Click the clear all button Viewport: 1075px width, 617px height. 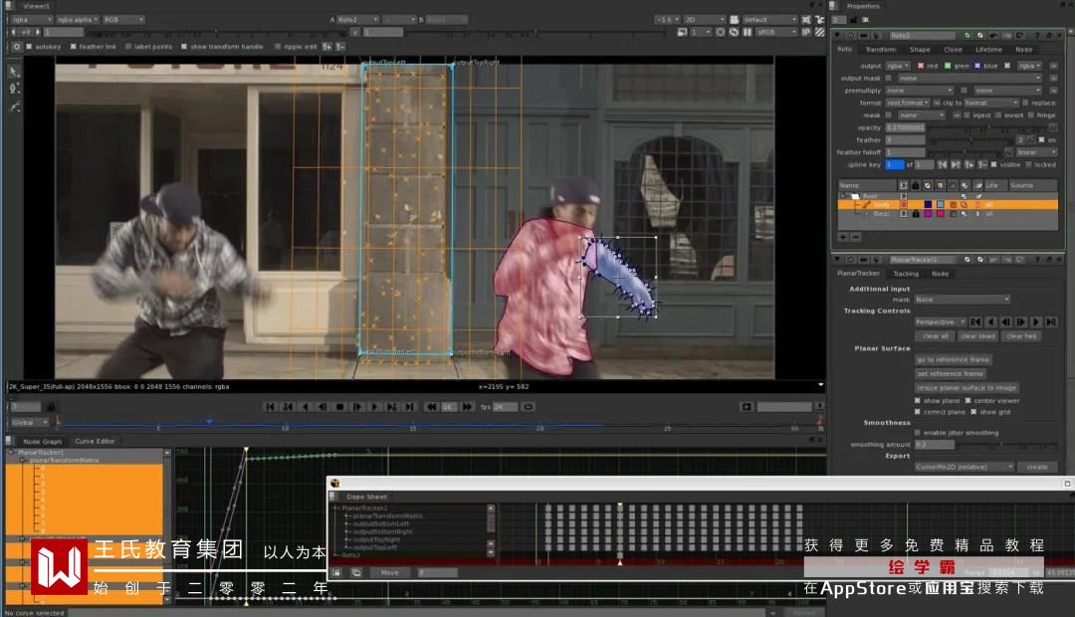pyautogui.click(x=935, y=336)
